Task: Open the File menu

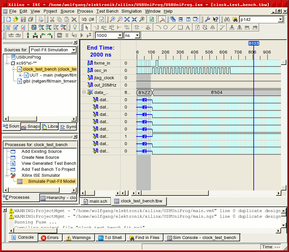Action: (13, 11)
